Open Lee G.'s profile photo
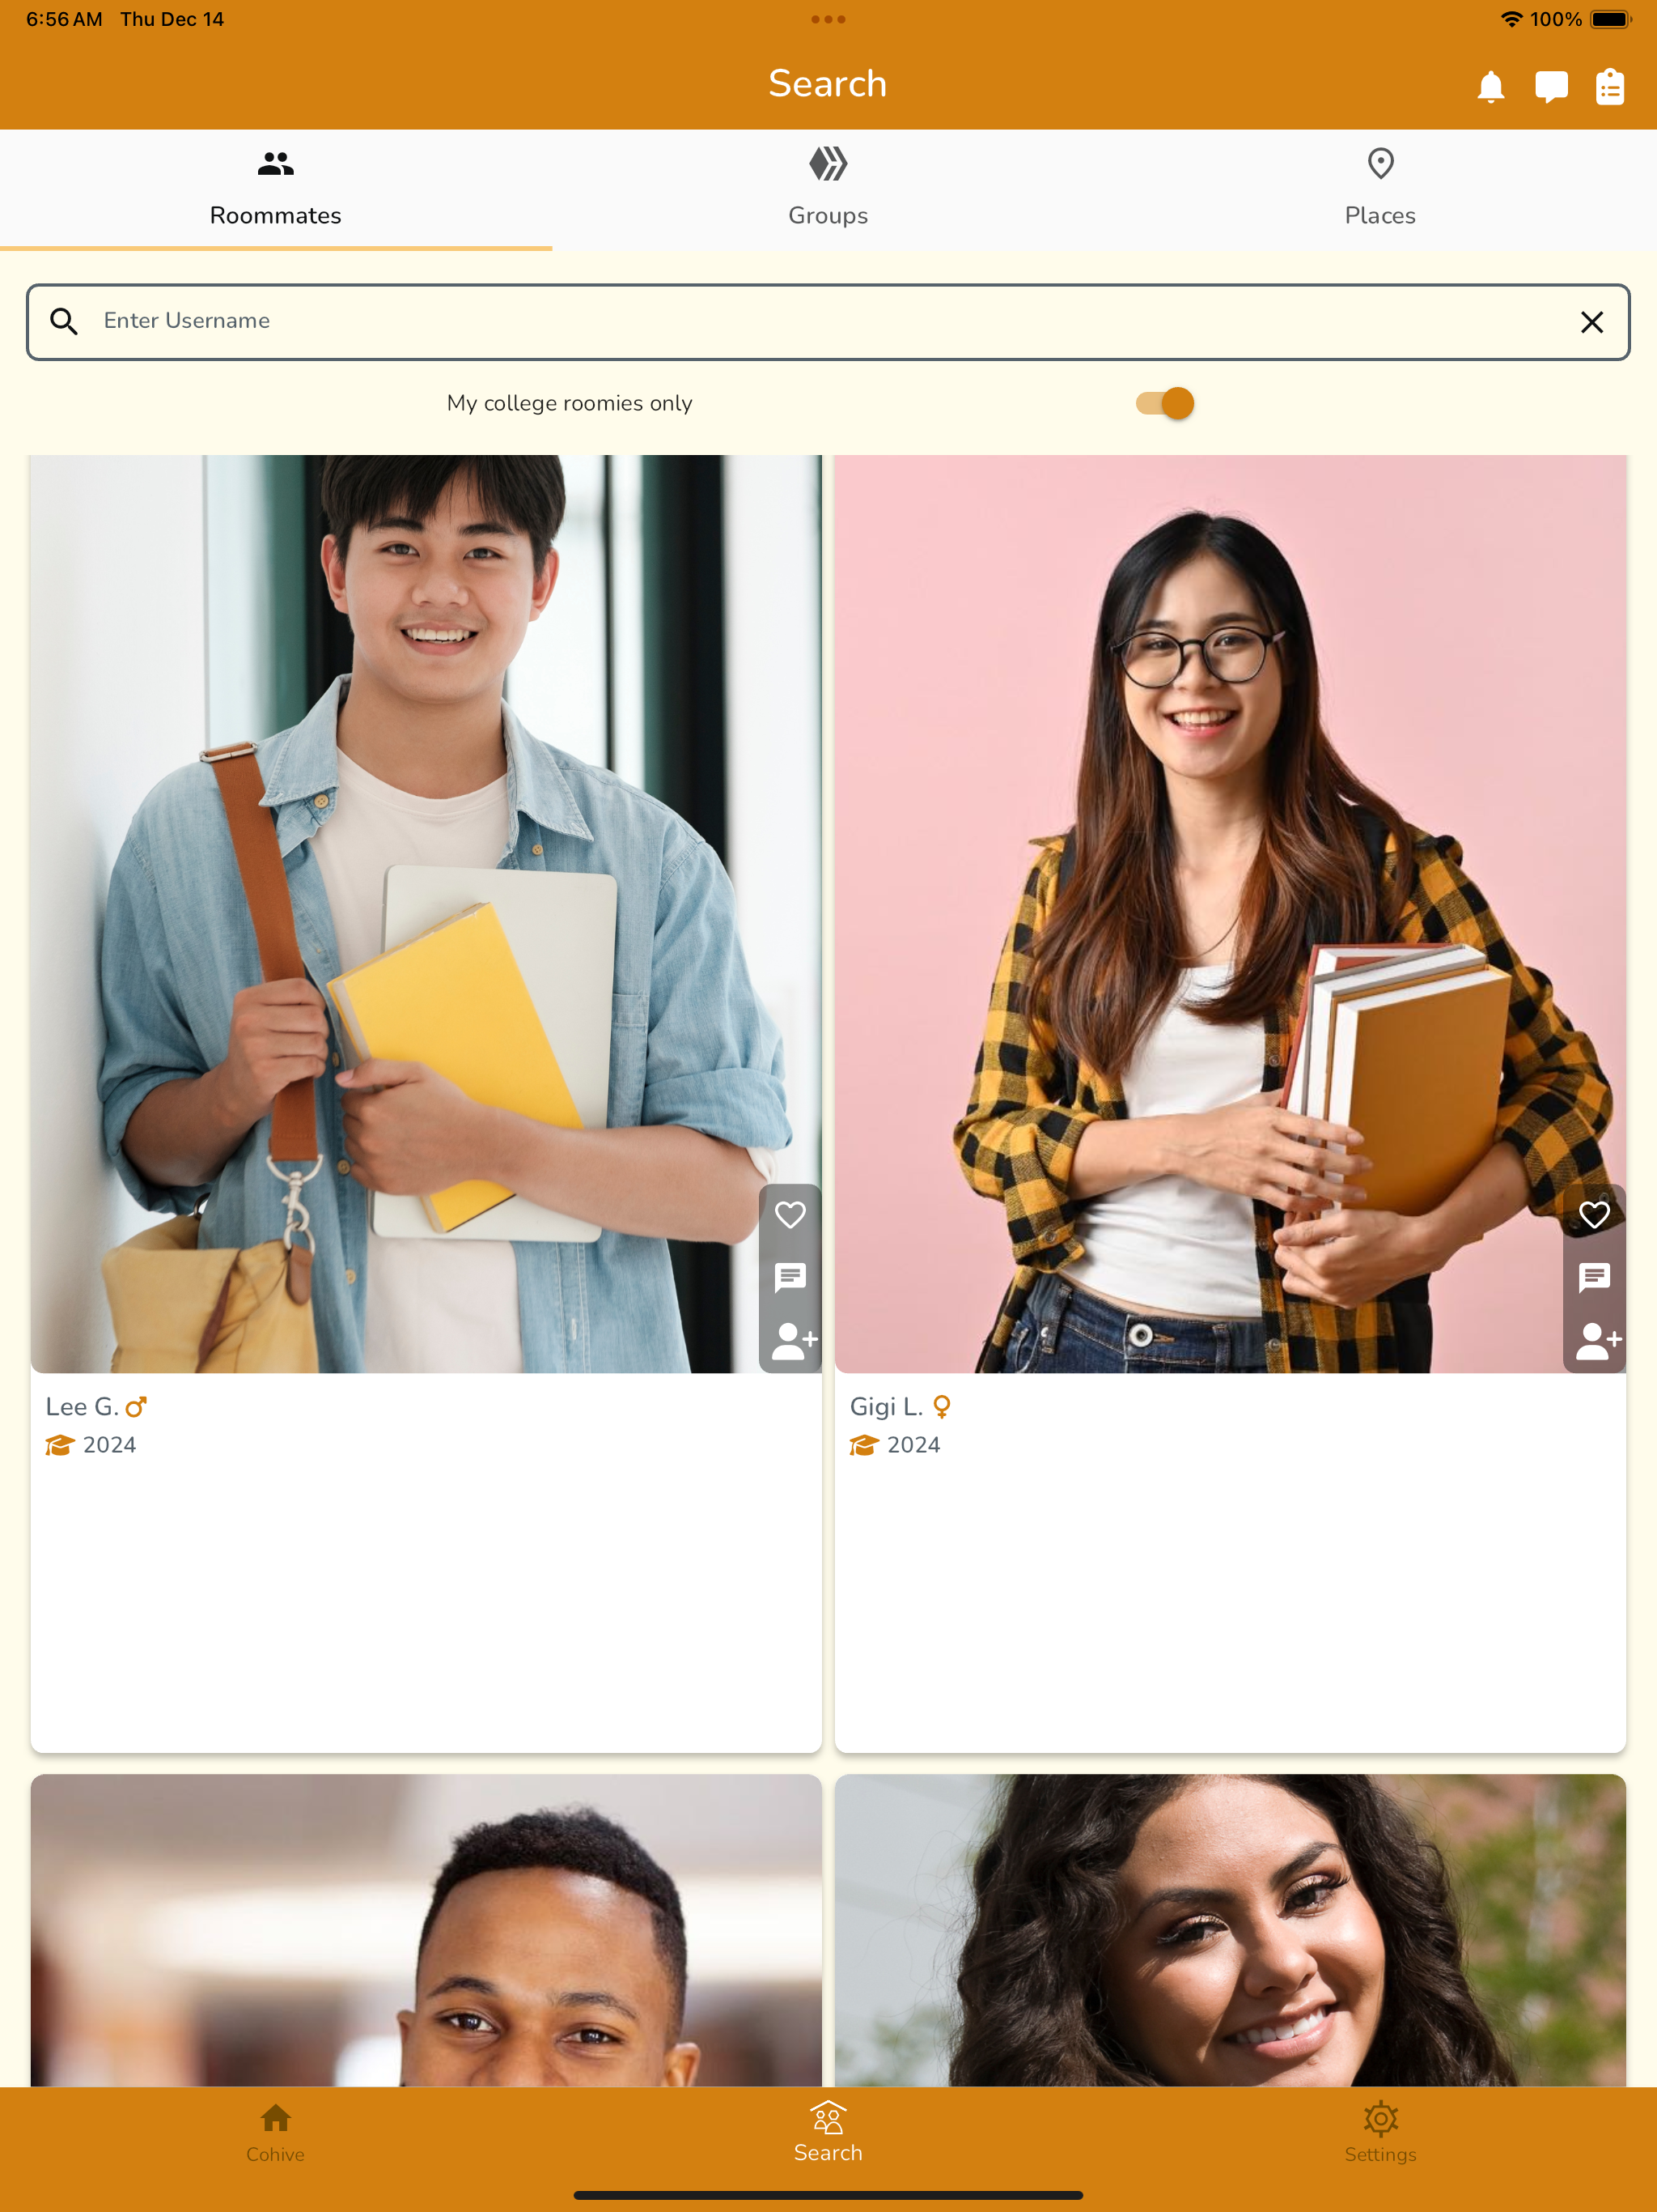 [x=426, y=914]
